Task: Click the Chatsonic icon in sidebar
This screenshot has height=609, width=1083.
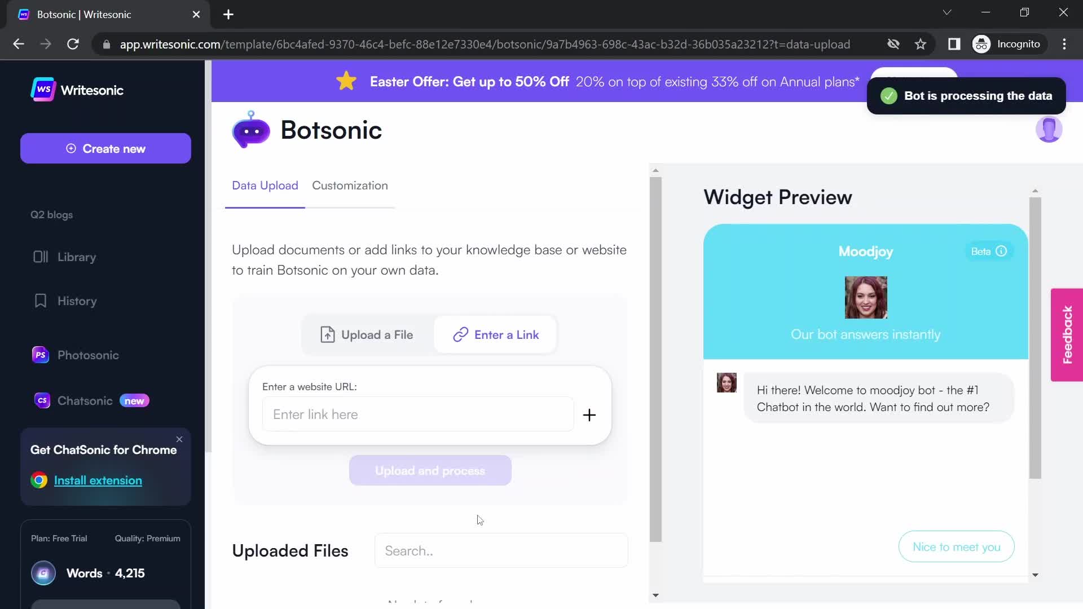Action: pos(41,401)
